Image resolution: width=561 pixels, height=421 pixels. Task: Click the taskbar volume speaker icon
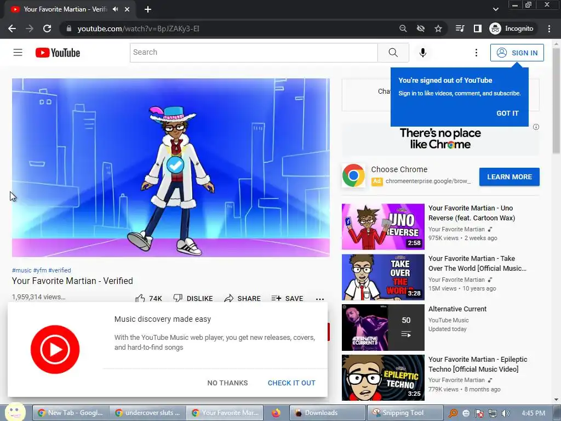505,413
